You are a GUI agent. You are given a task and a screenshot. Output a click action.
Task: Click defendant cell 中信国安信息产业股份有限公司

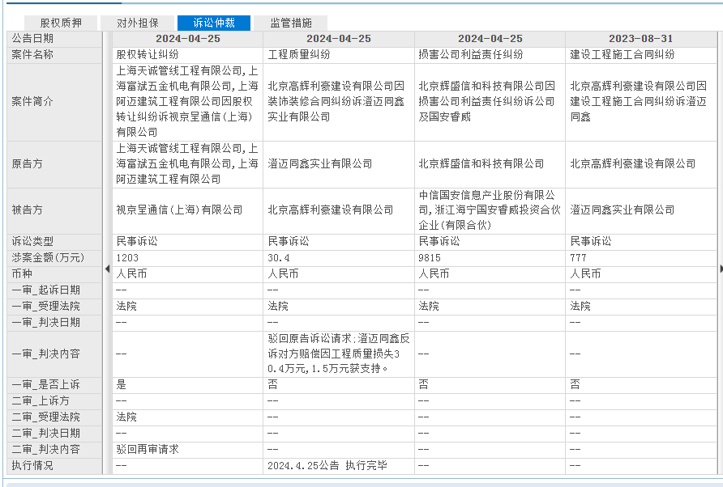tap(490, 210)
